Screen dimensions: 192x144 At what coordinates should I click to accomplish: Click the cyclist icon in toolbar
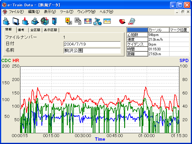click(97, 21)
